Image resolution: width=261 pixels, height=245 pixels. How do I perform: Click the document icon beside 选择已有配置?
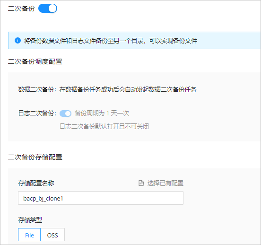(141, 183)
